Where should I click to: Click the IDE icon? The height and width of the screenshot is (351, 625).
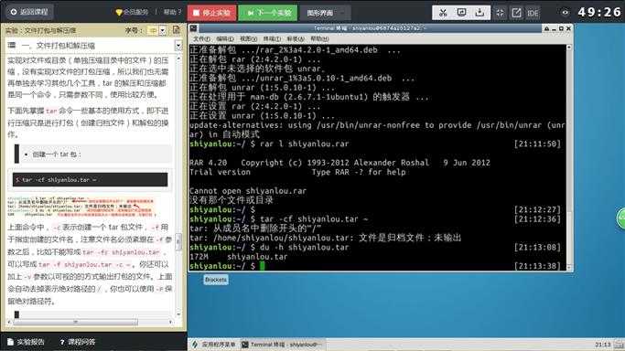[x=533, y=13]
